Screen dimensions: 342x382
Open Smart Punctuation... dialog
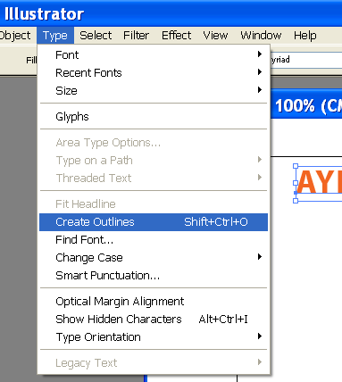pos(154,276)
